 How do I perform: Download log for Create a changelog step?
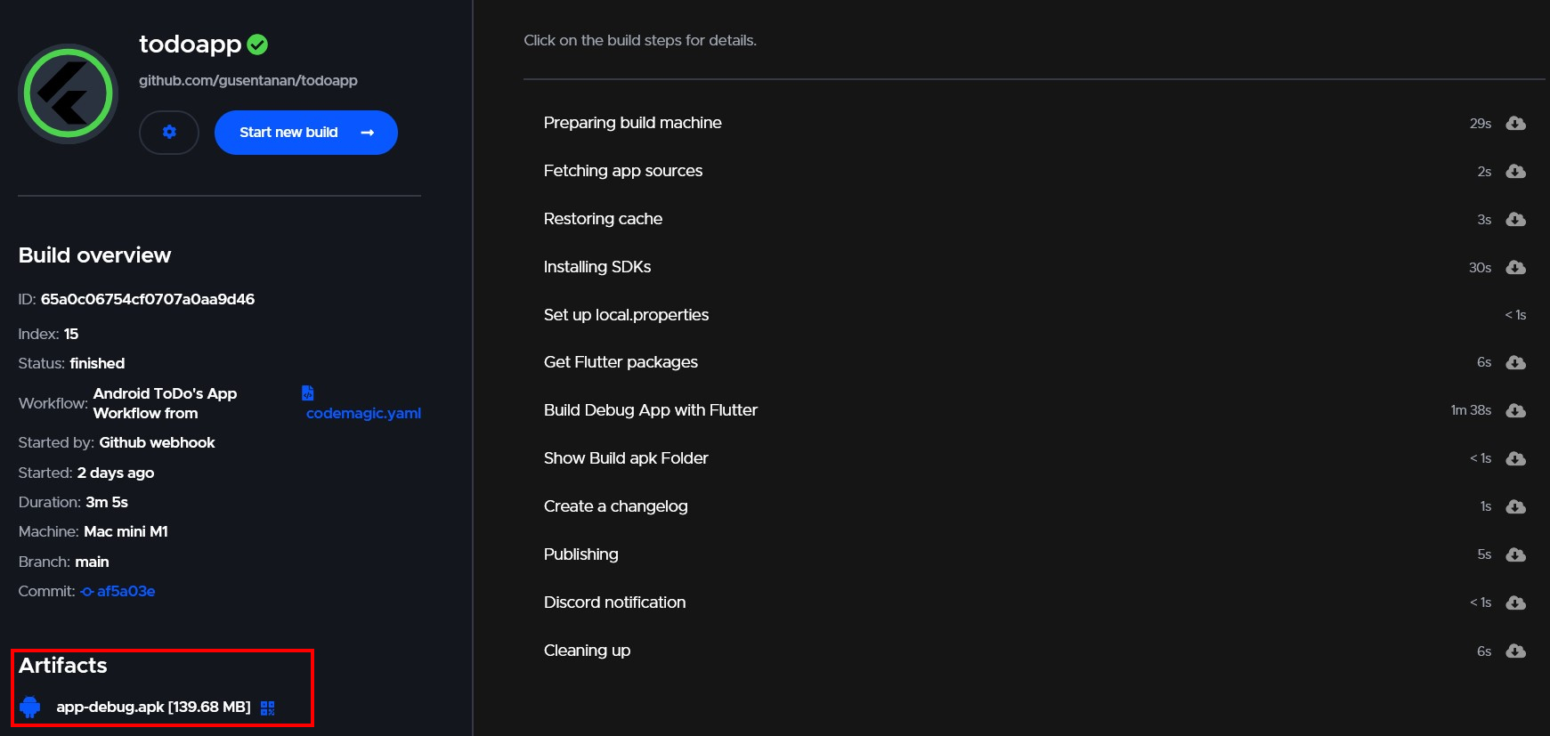tap(1515, 506)
